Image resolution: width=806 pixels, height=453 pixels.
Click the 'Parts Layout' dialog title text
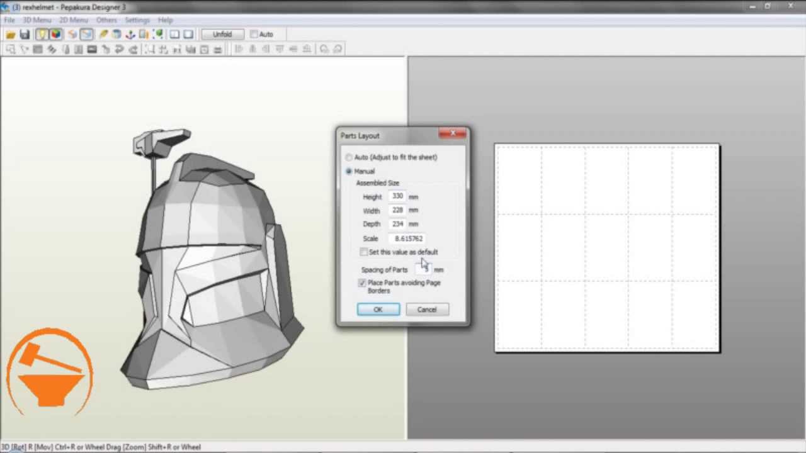pyautogui.click(x=360, y=136)
